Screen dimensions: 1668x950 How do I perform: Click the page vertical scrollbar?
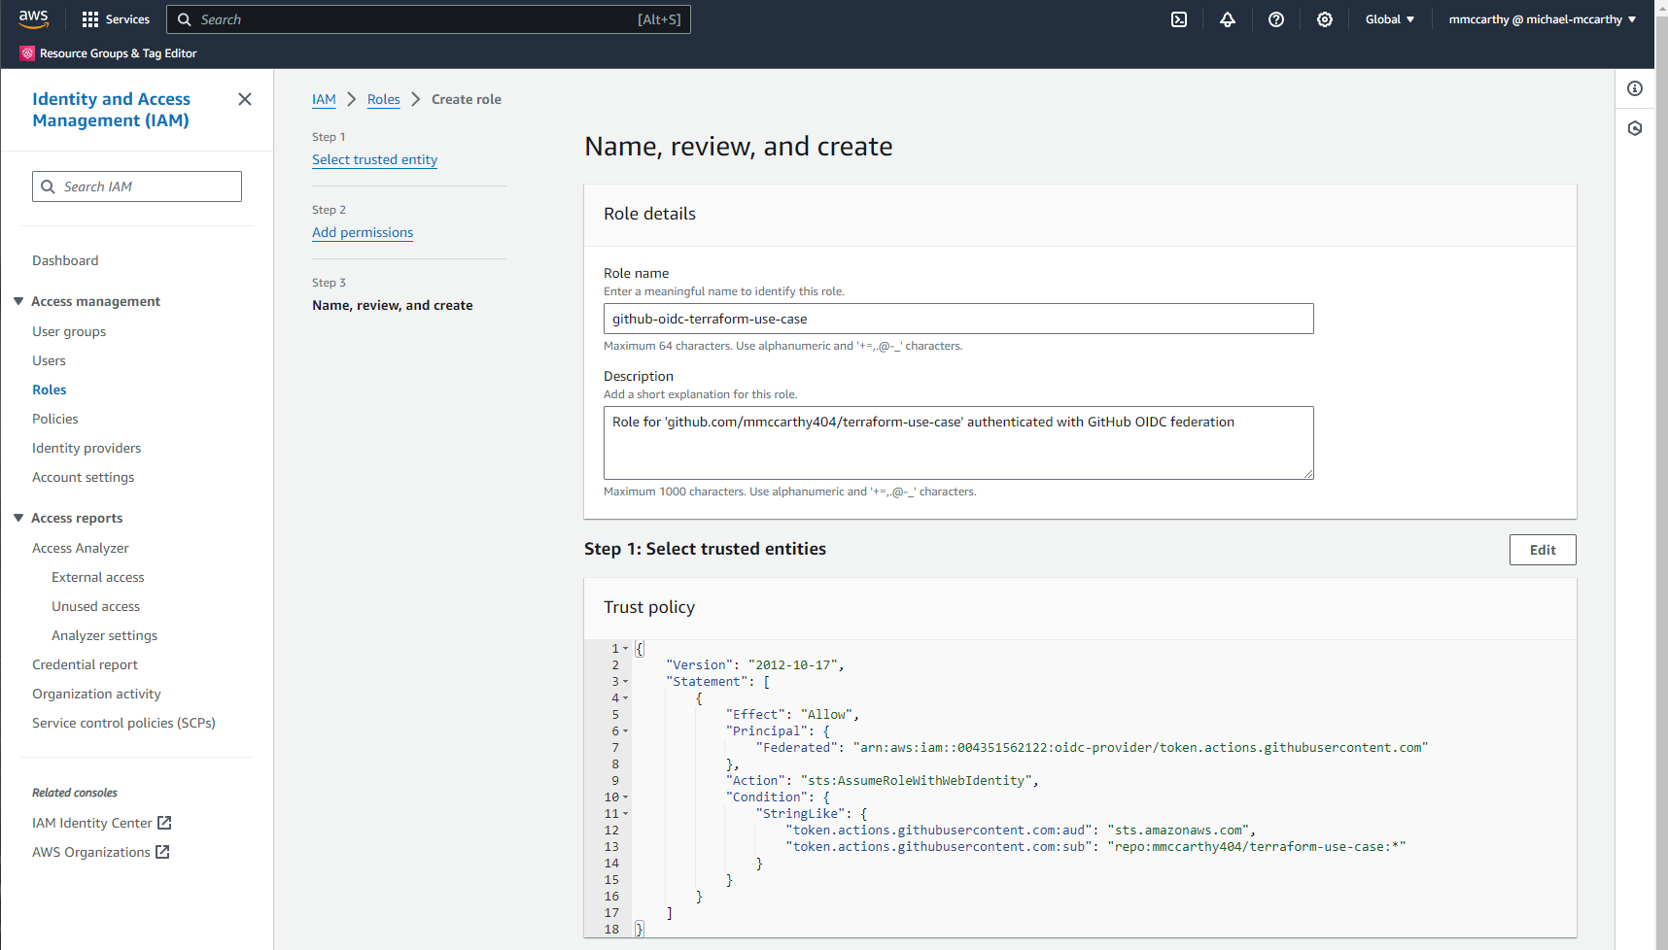(x=1661, y=475)
